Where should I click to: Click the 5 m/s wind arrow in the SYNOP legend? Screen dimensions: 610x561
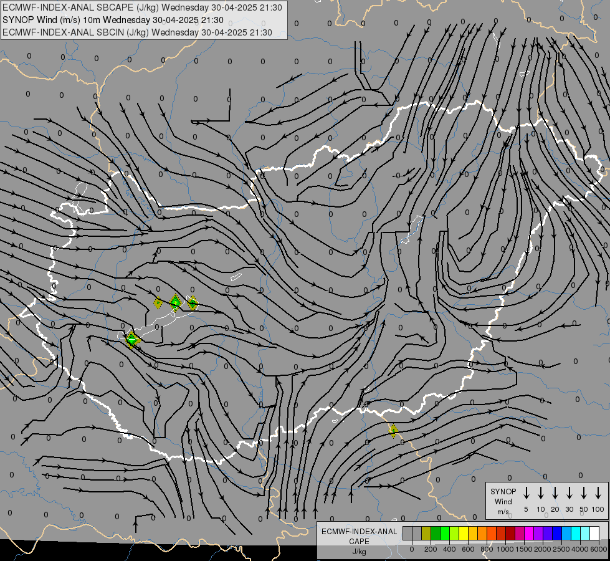pyautogui.click(x=526, y=493)
